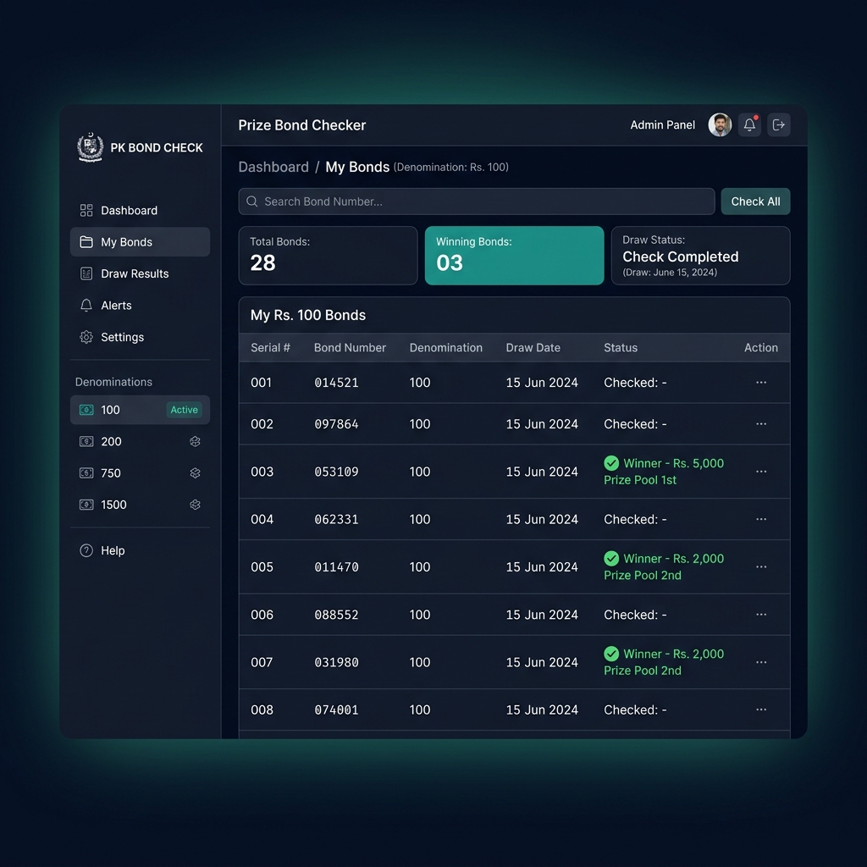Click the cube icon next to 750
Image resolution: width=867 pixels, height=867 pixels.
pyautogui.click(x=196, y=473)
